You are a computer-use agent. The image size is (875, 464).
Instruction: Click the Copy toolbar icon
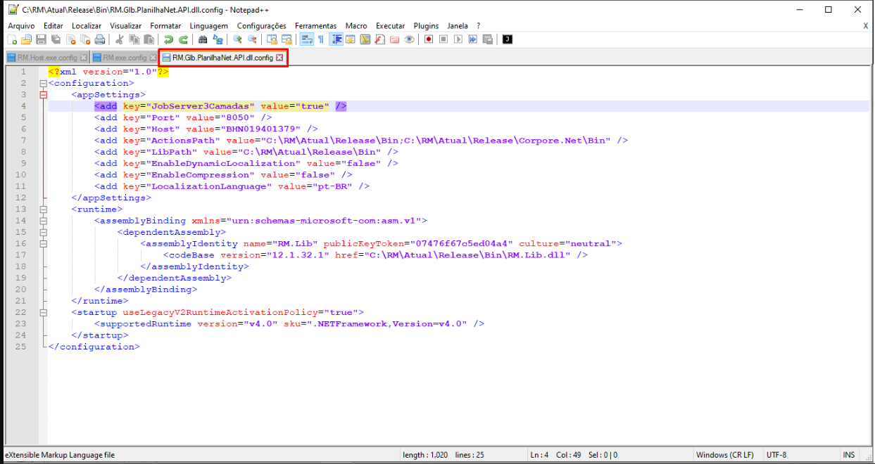click(x=134, y=39)
